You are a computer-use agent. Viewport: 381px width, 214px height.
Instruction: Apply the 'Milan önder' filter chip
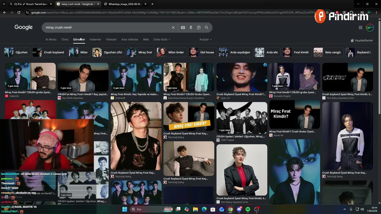tap(172, 52)
